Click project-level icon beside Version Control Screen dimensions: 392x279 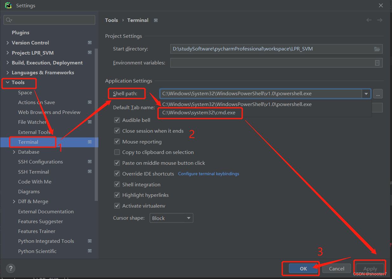click(x=90, y=43)
